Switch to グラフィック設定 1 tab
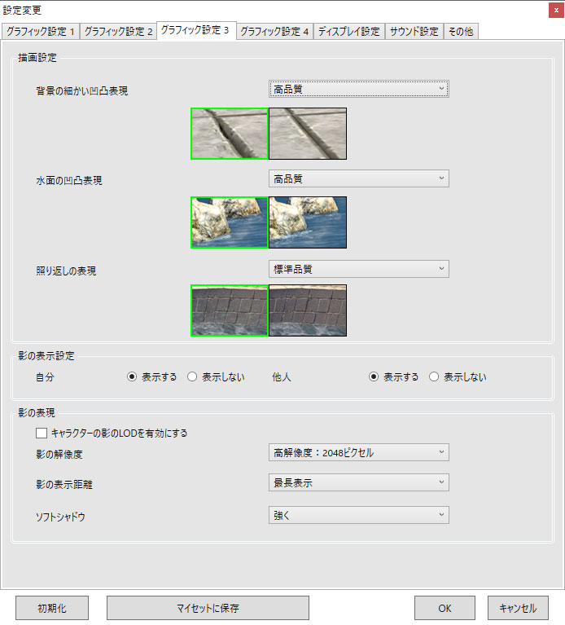Viewport: 565px width, 625px height. tap(41, 32)
